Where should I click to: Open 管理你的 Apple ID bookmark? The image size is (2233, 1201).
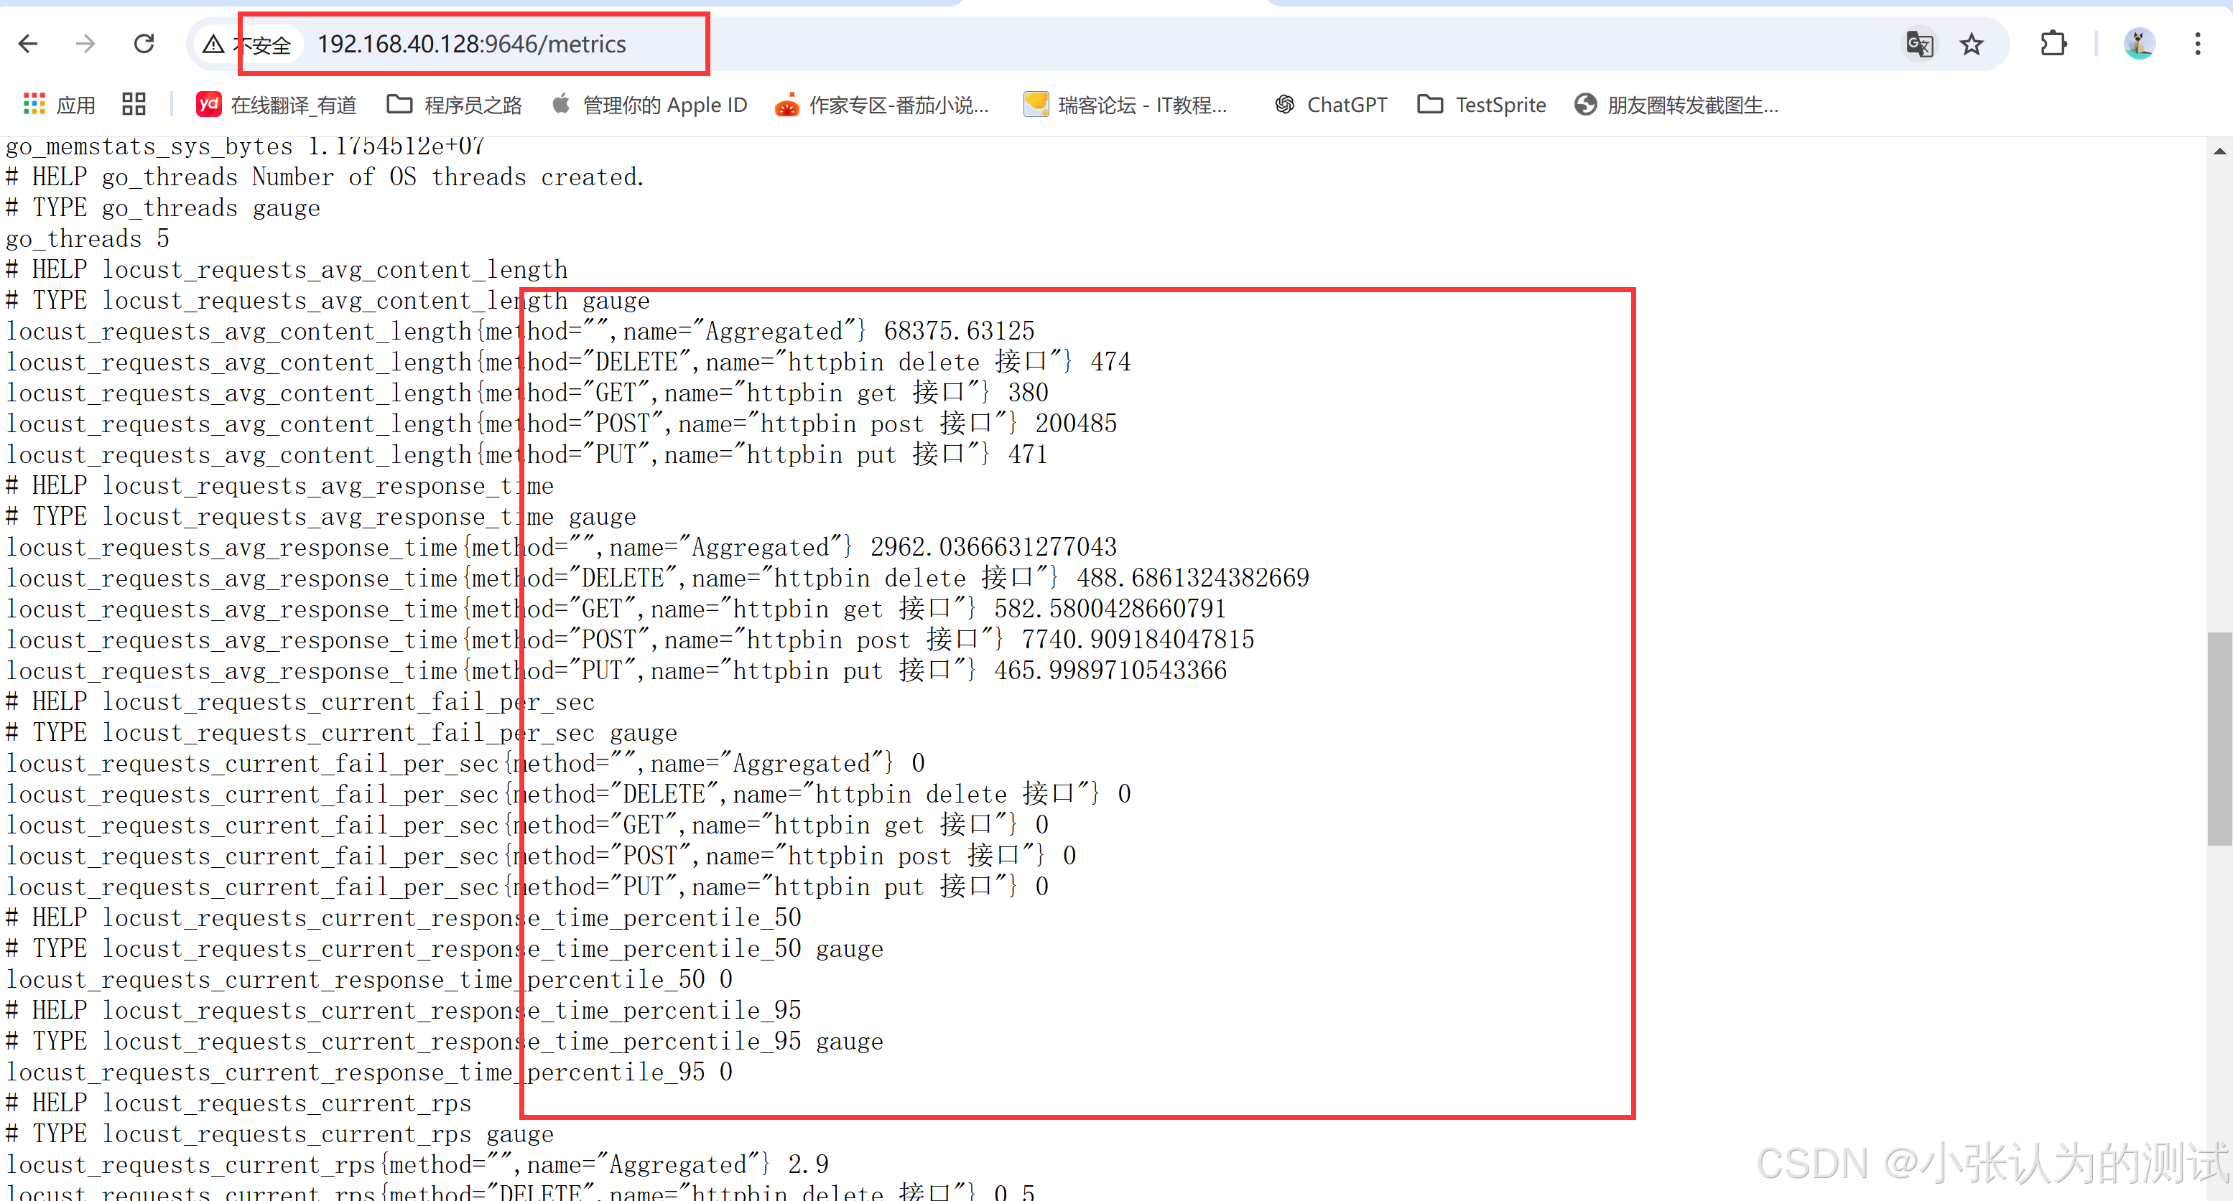649,106
